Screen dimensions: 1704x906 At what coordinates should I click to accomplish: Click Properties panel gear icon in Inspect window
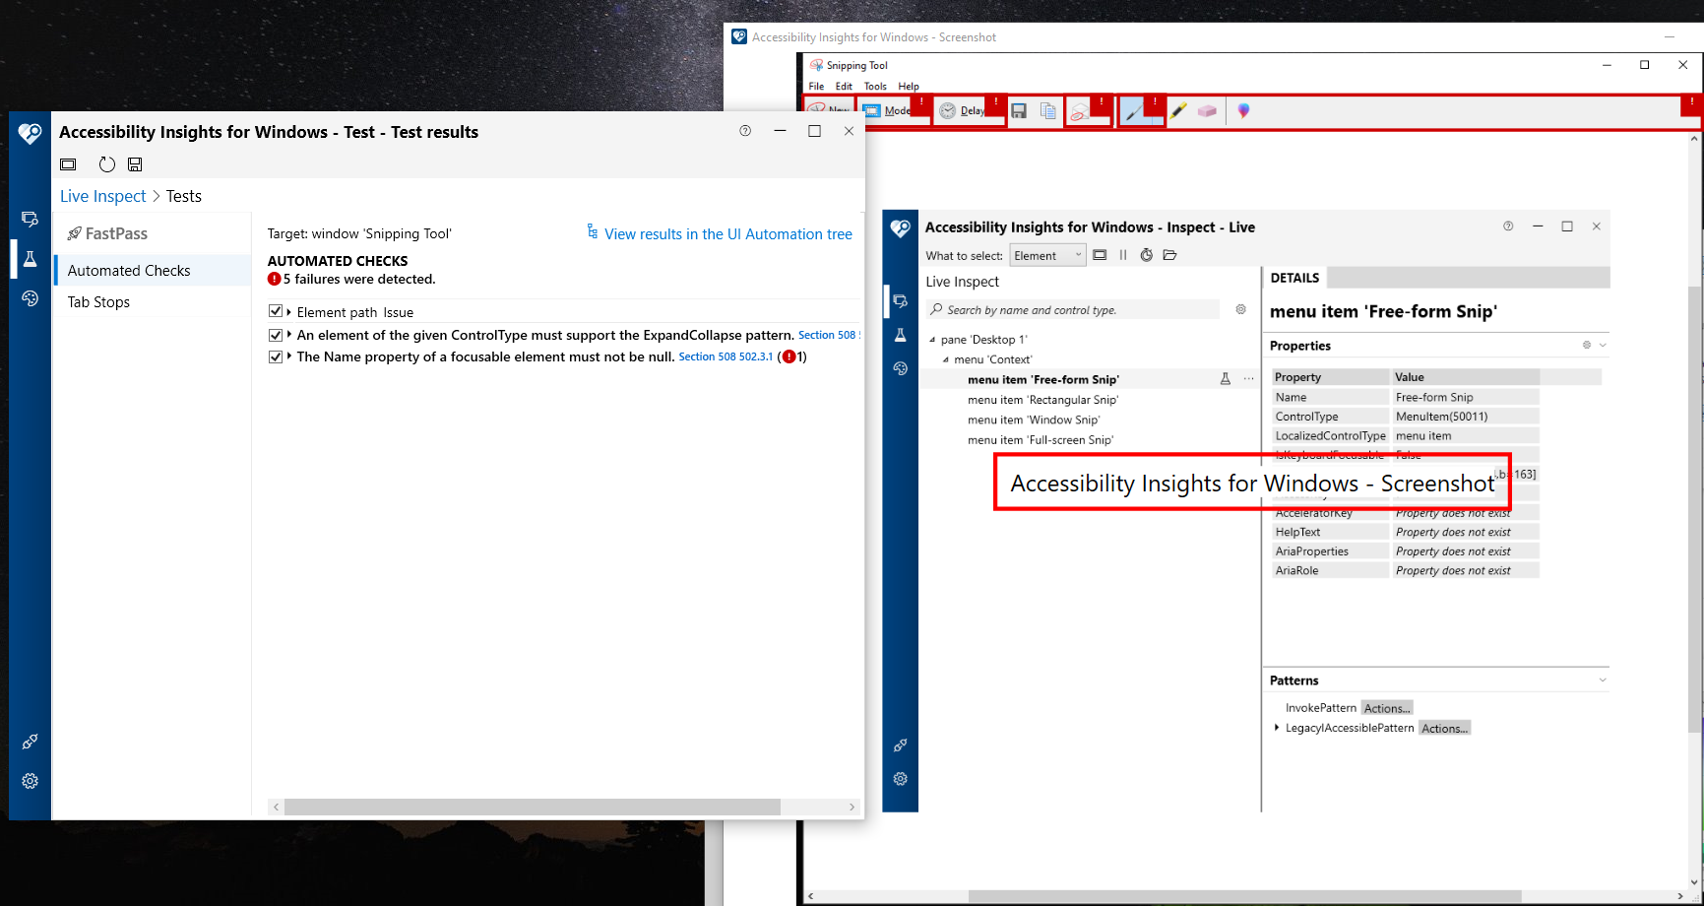pos(1587,345)
